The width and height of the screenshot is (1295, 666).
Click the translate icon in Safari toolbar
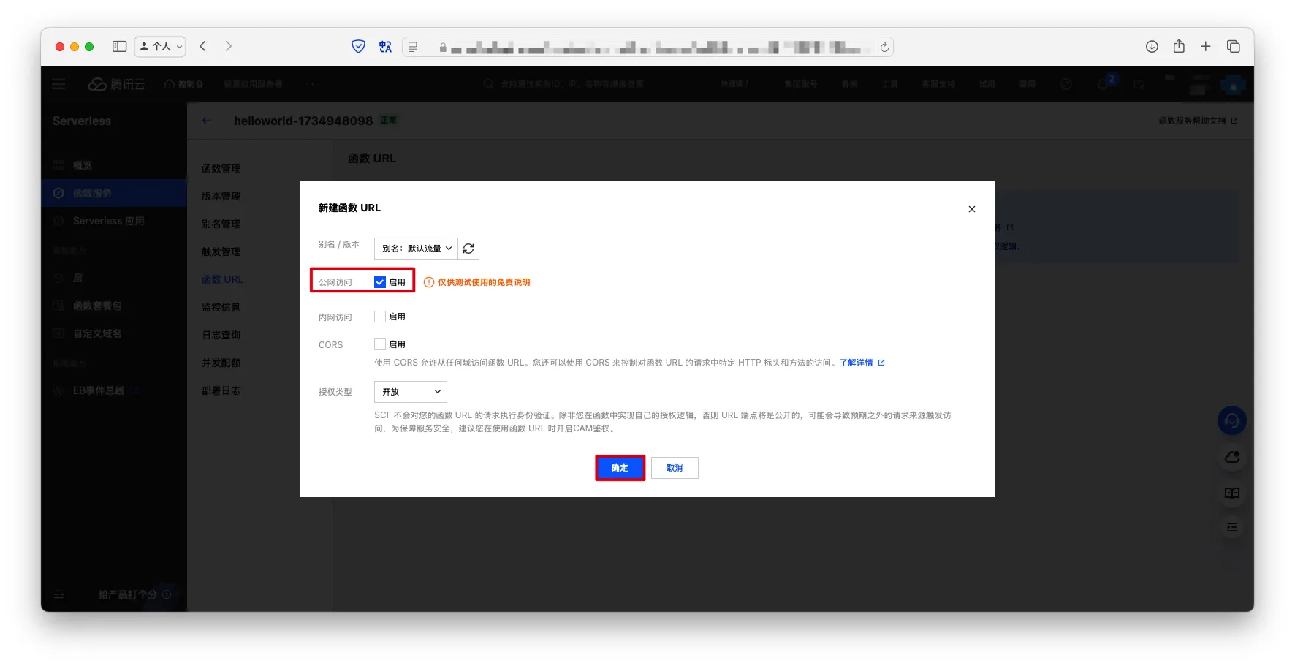click(385, 47)
